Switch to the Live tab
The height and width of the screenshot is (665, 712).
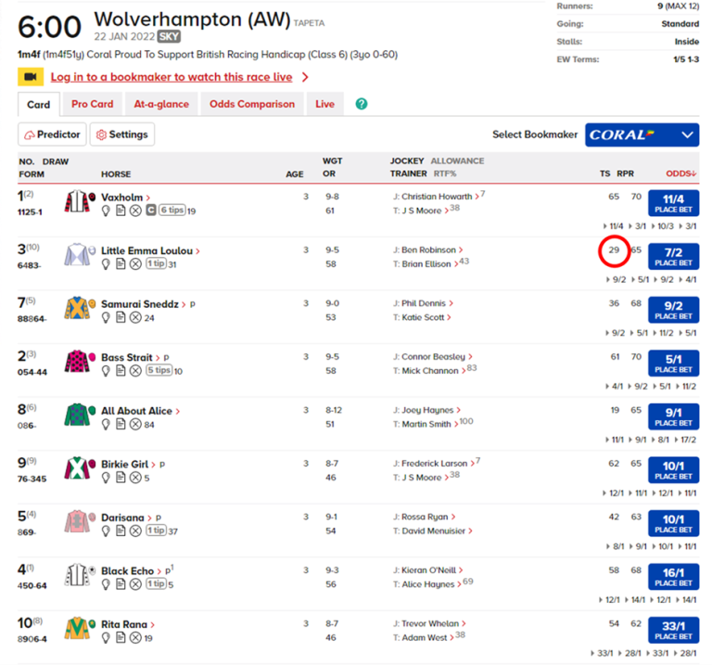click(324, 104)
